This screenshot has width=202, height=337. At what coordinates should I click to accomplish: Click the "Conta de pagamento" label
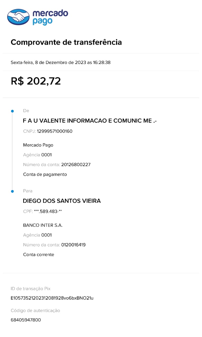[45, 174]
